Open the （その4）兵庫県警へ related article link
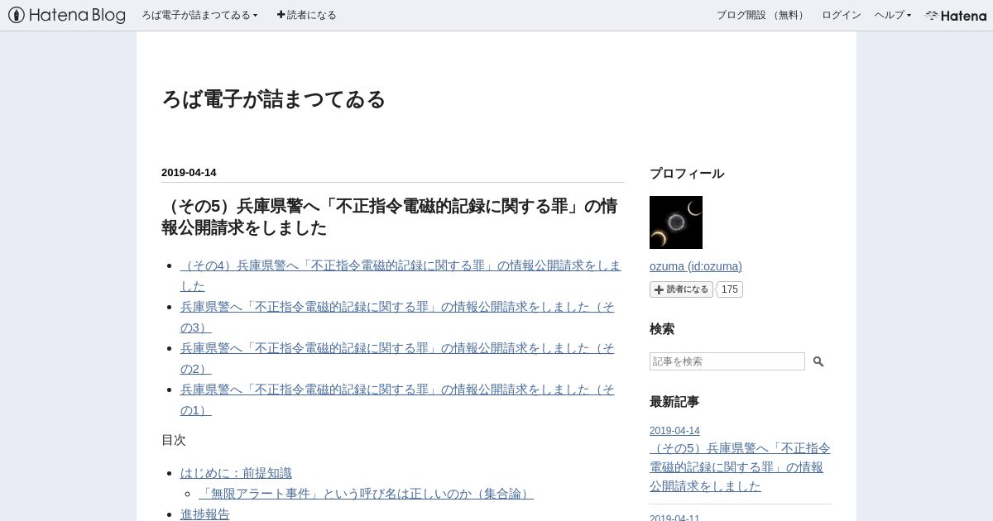Viewport: 993px width, 521px height. click(401, 275)
